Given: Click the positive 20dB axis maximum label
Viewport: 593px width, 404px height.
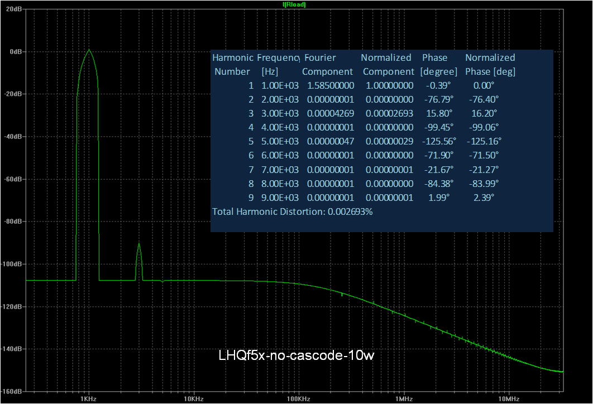Looking at the screenshot, I should click(x=14, y=9).
